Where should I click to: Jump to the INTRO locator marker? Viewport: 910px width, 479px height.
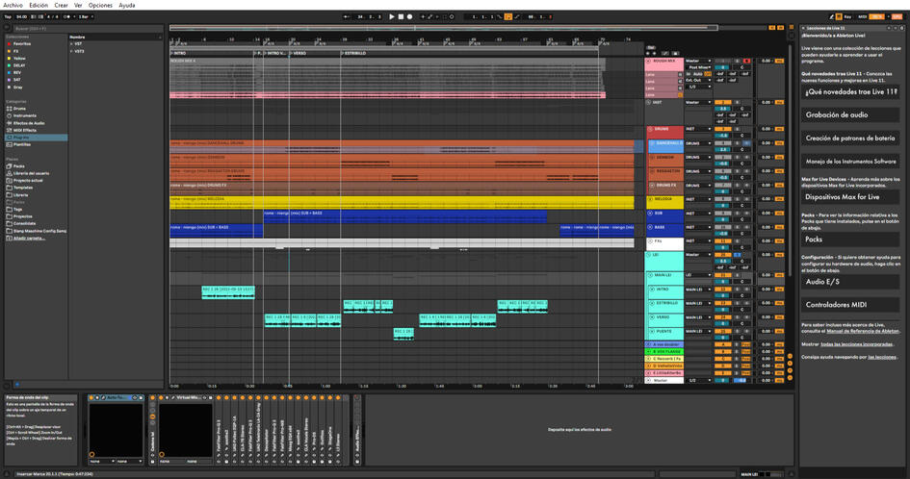(179, 53)
